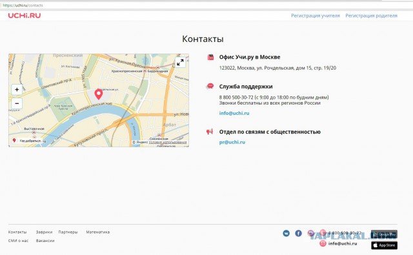
Task: Open Математика footer link
Action: pos(97,232)
